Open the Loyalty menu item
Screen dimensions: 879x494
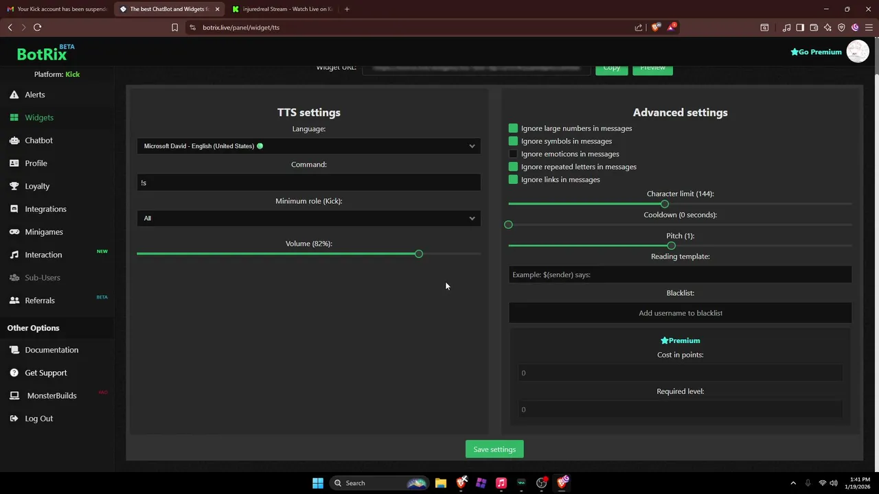pyautogui.click(x=37, y=186)
